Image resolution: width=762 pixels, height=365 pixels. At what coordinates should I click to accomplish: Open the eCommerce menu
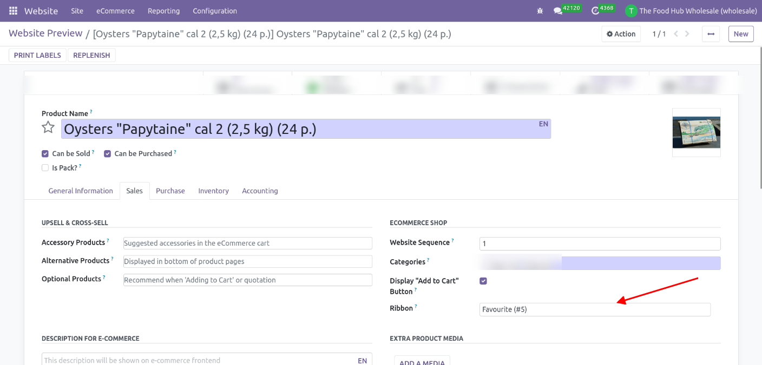(115, 11)
